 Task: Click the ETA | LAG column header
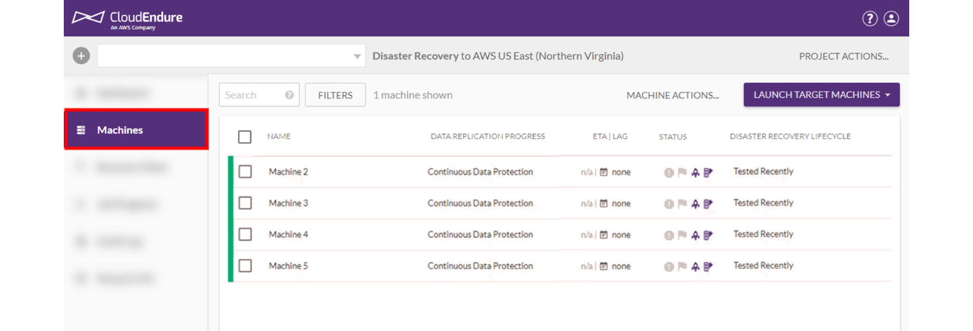[610, 136]
